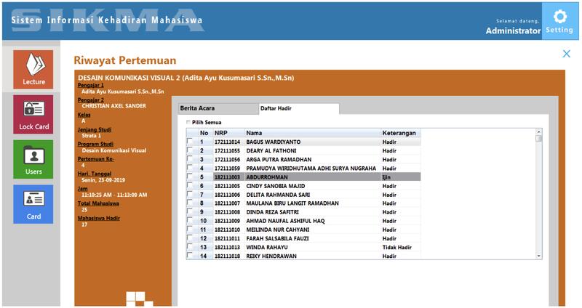Open the Card module
This screenshot has width=582, height=308.
click(33, 204)
